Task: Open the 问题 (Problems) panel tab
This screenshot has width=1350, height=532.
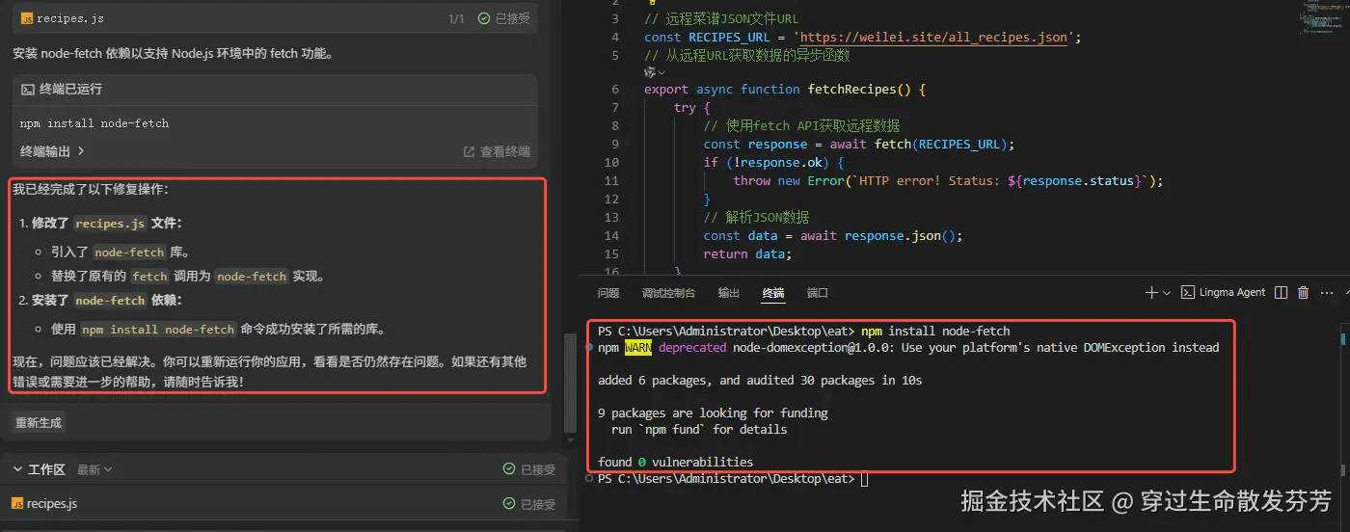Action: click(608, 293)
